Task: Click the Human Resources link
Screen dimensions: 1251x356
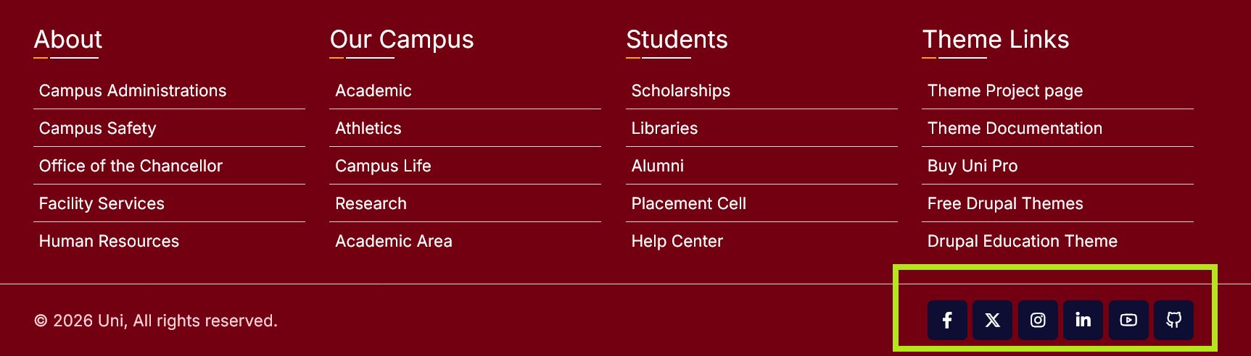Action: tap(109, 241)
